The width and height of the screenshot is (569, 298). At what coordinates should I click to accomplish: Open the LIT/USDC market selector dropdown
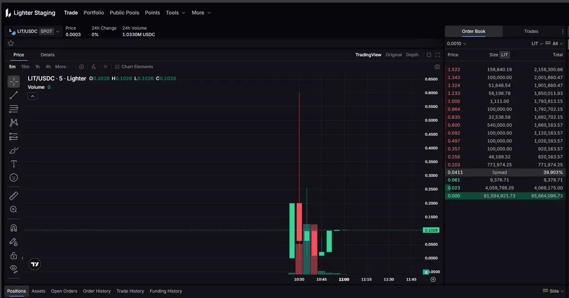pos(34,31)
